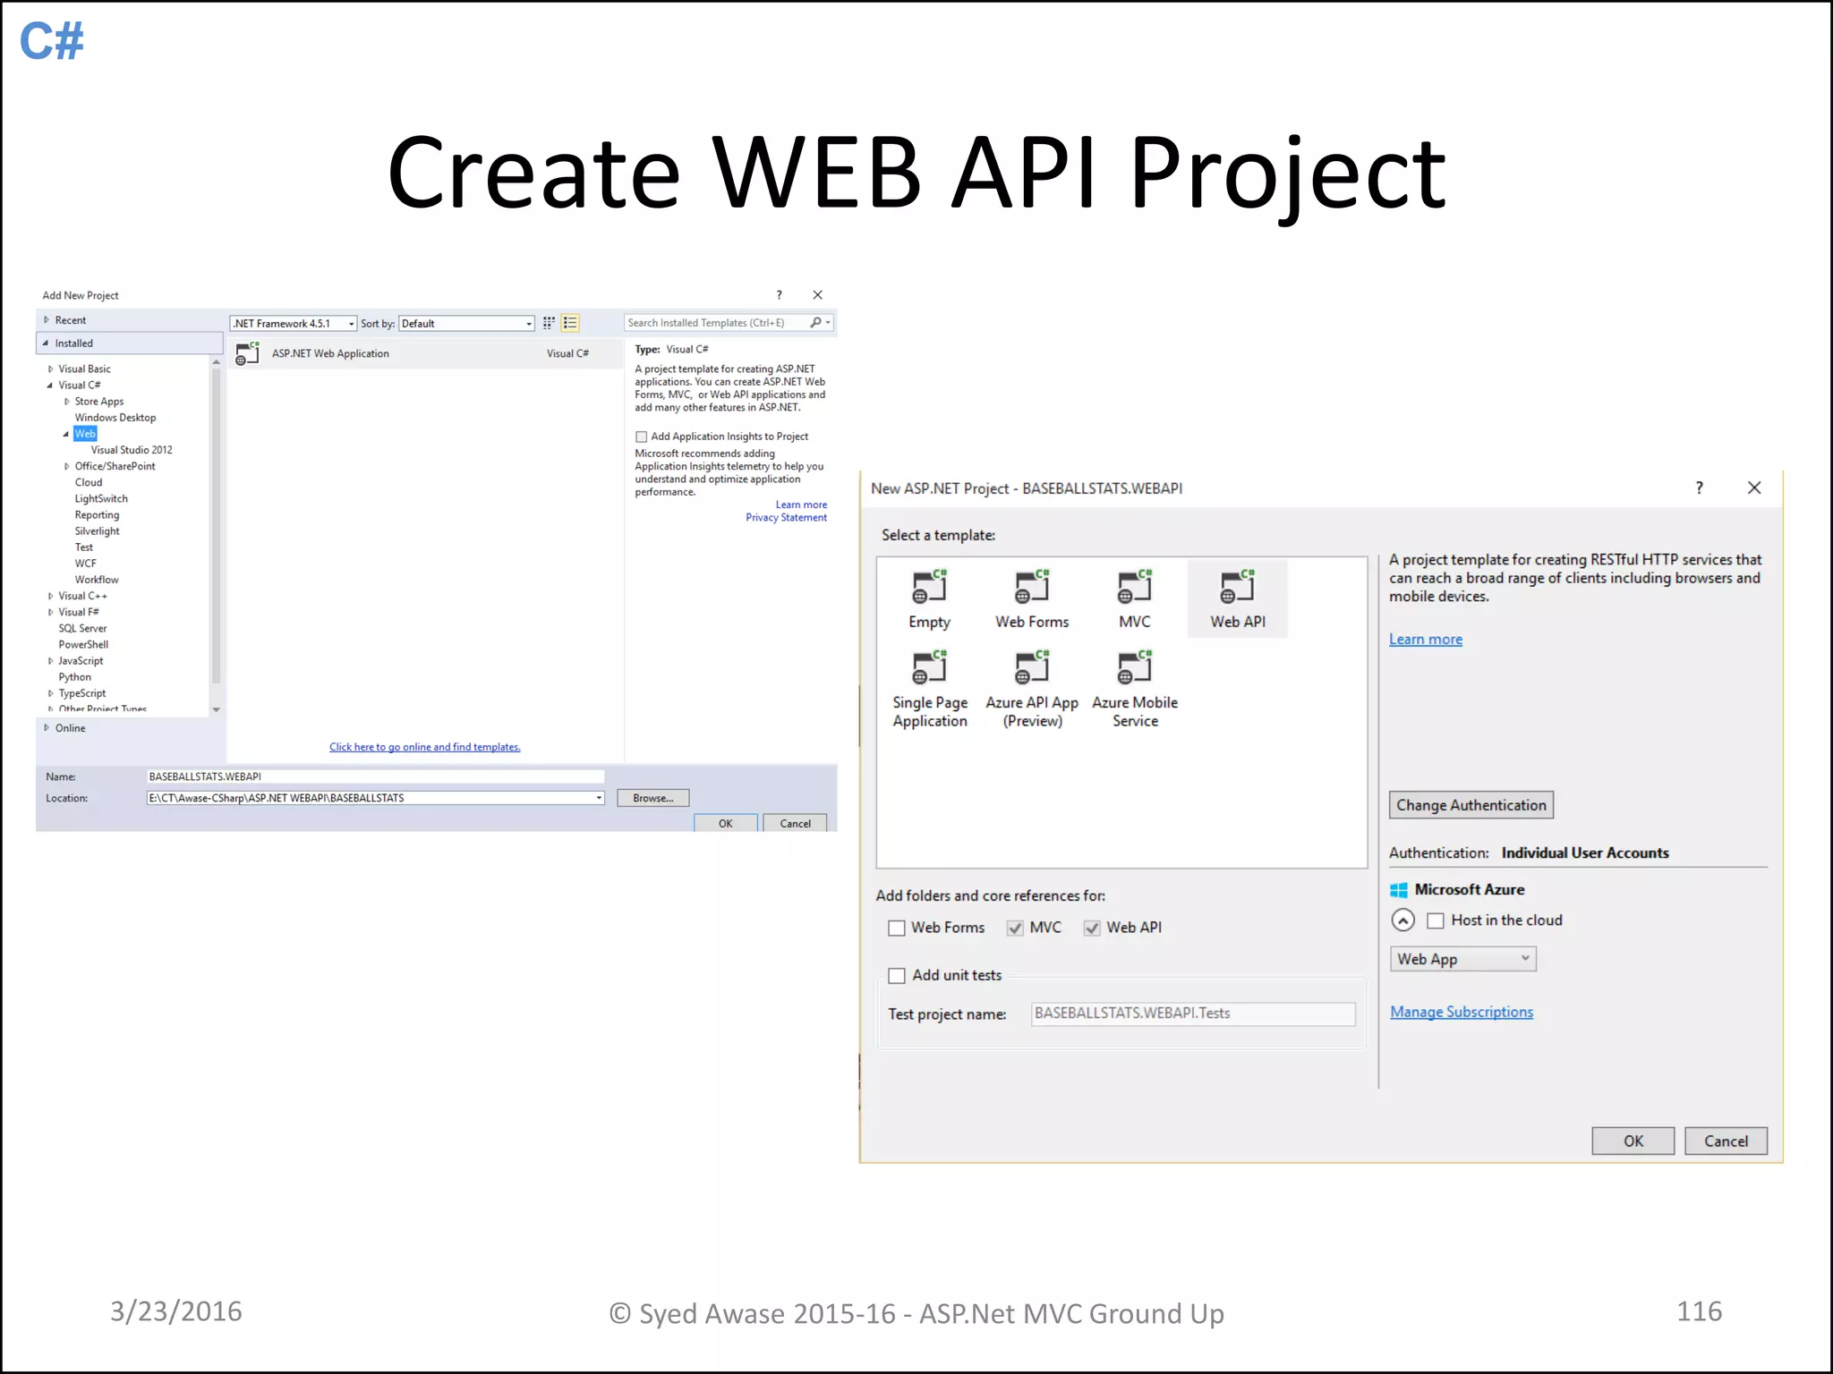This screenshot has width=1833, height=1374.
Task: Expand the TypeScript node
Action: (50, 693)
